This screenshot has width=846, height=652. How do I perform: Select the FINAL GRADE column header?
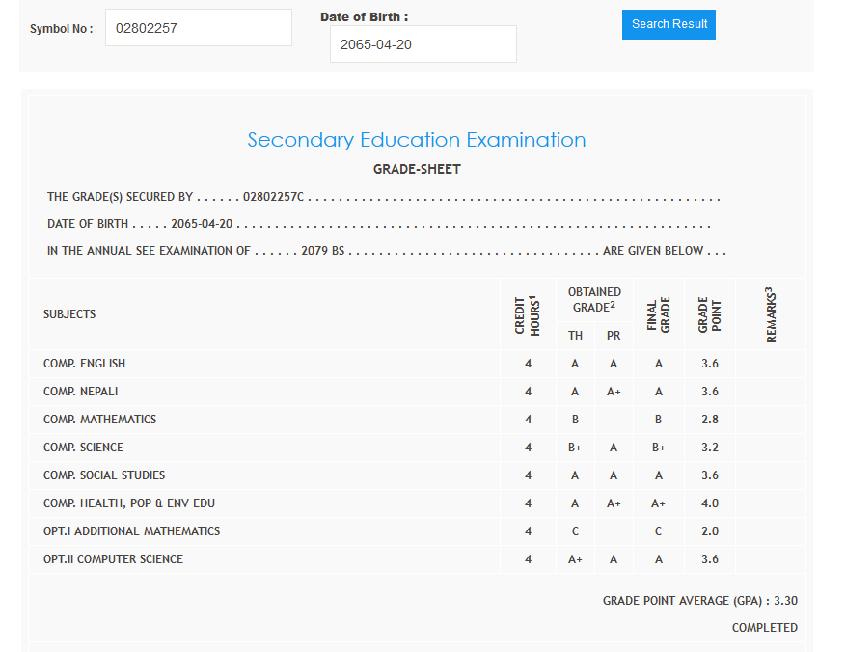(x=659, y=314)
